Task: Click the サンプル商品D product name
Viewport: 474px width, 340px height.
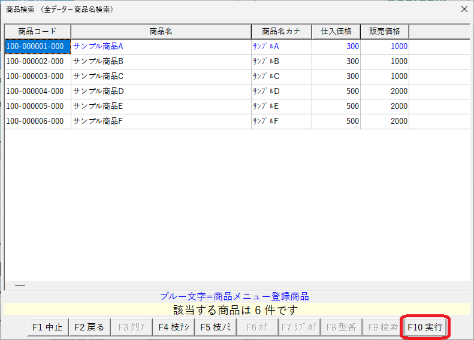Action: point(98,91)
